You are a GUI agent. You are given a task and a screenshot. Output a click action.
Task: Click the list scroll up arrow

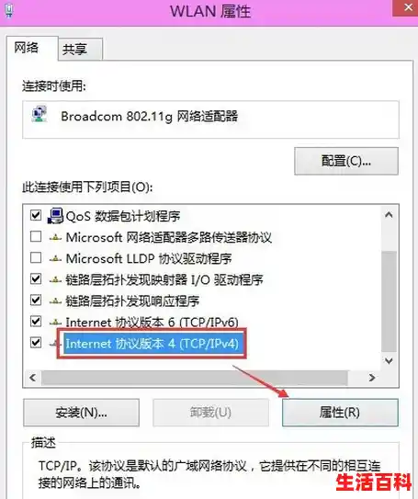click(x=389, y=215)
